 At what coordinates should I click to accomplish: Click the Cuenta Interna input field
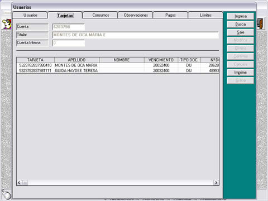[x=69, y=43]
